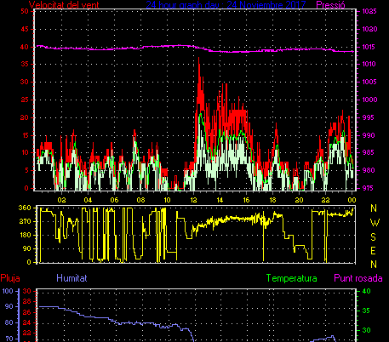Click the 18 hour mark on time axis

272,200
